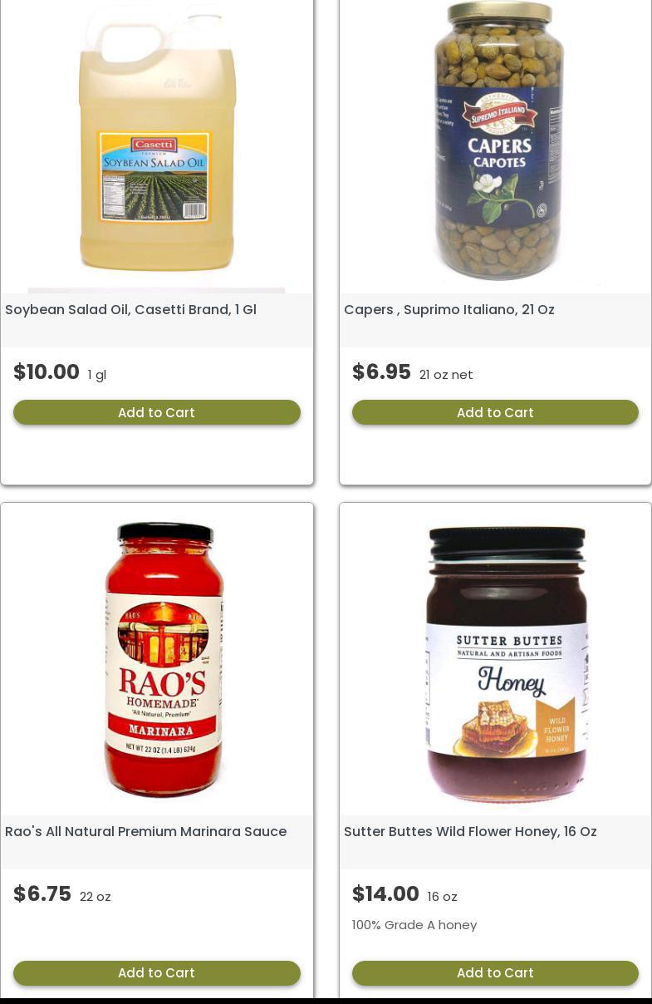This screenshot has height=1004, width=652.
Task: Click the '21 oz net' size label
Action: point(446,375)
